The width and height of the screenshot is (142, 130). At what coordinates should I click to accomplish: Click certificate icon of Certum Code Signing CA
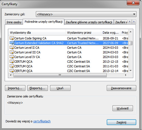coord(12,38)
